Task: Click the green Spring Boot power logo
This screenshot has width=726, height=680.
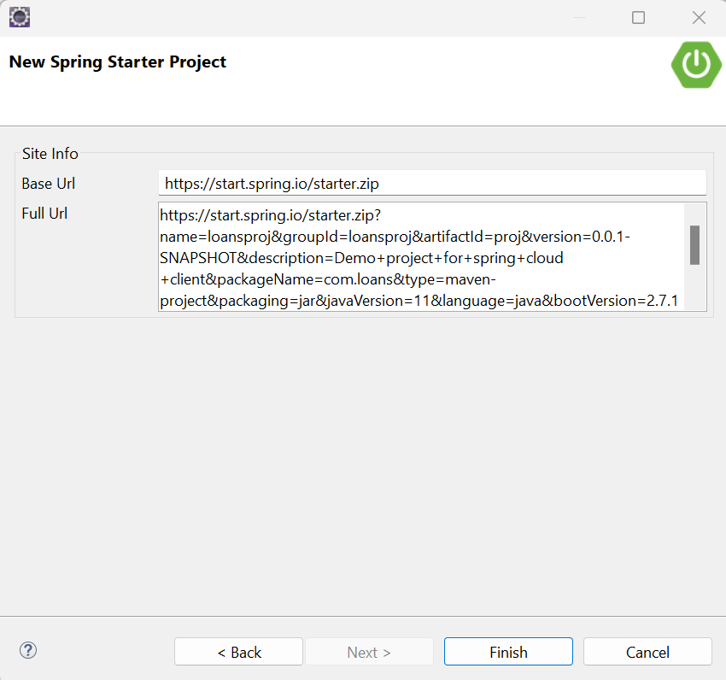Action: point(696,65)
